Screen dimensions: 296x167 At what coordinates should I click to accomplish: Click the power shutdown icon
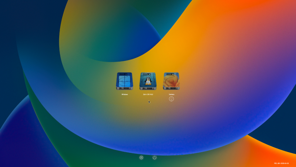[155, 157]
